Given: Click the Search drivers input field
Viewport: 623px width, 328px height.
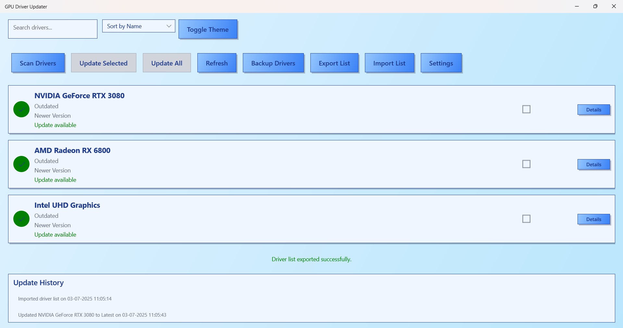Looking at the screenshot, I should (52, 29).
